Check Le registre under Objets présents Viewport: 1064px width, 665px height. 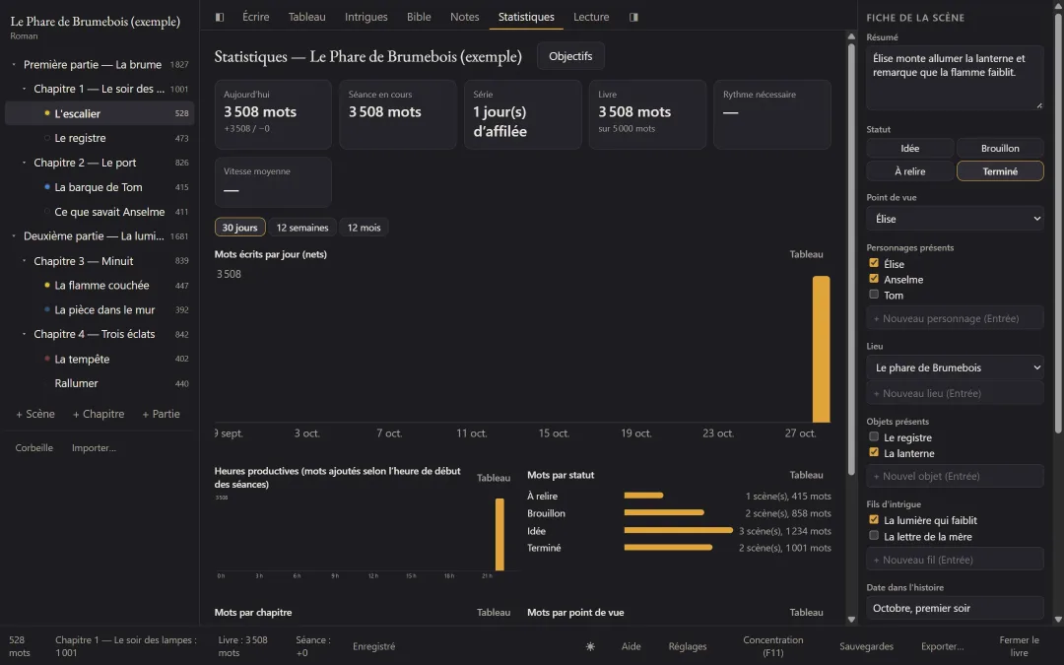click(874, 436)
